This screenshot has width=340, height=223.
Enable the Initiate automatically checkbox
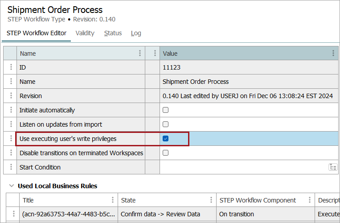165,110
